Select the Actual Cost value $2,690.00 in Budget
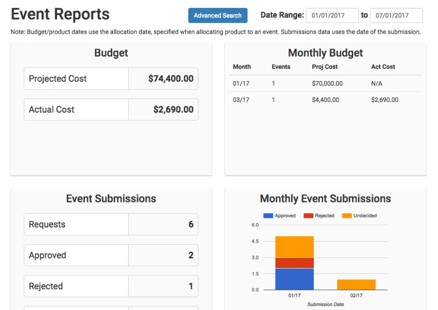This screenshot has width=438, height=310. tap(173, 109)
